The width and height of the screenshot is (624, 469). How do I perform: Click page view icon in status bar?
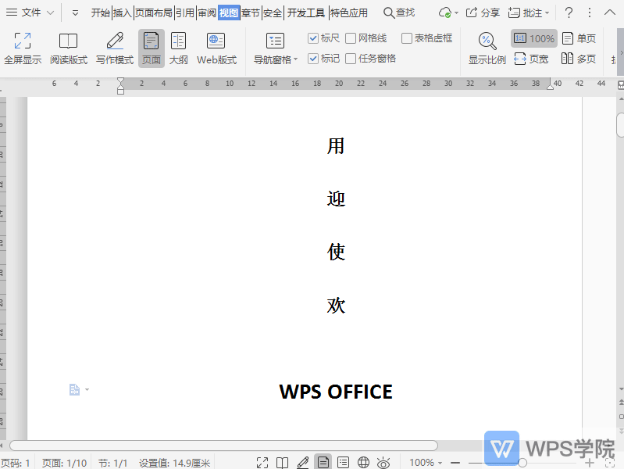point(323,462)
